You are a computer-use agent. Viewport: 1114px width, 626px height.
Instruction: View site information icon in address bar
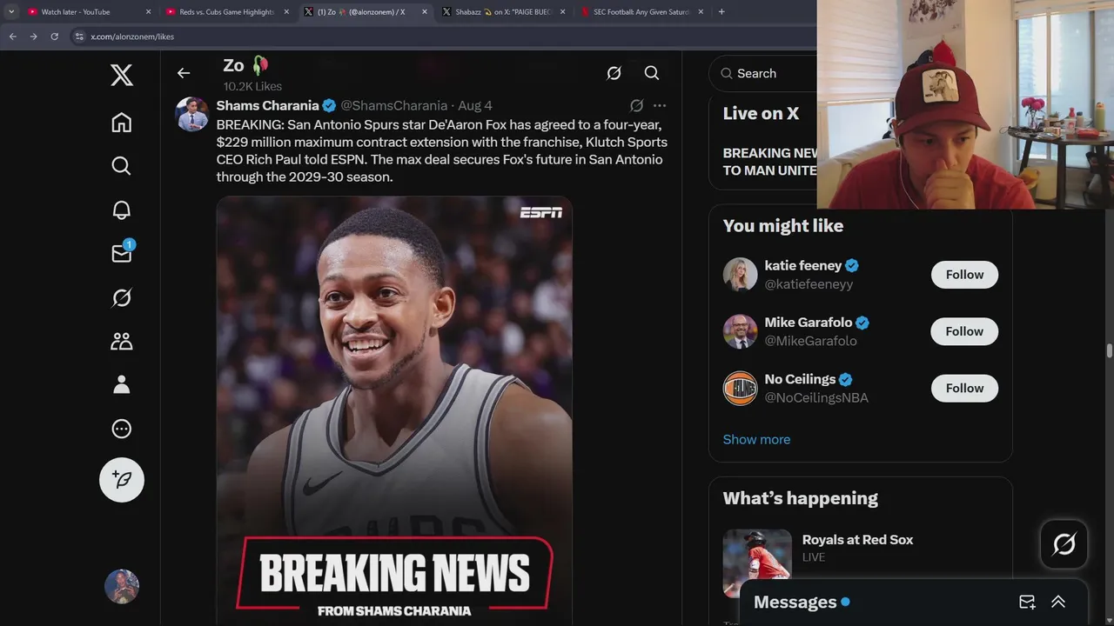click(x=79, y=37)
